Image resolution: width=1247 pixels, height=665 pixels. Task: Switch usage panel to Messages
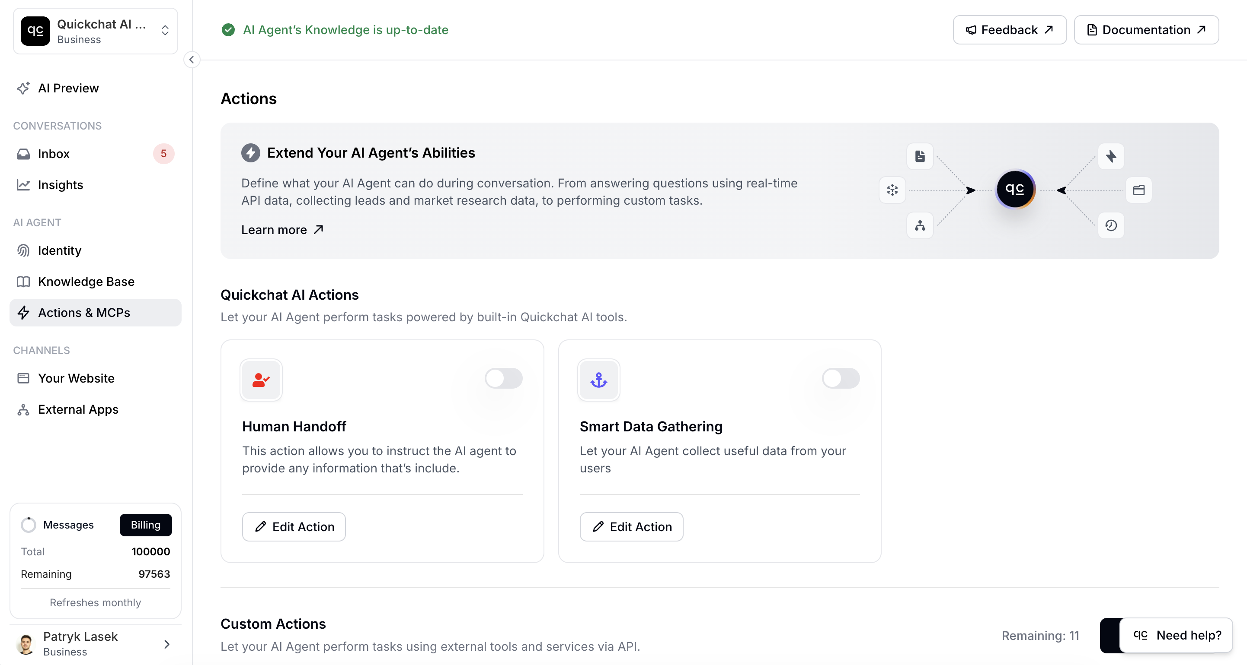[x=68, y=525]
